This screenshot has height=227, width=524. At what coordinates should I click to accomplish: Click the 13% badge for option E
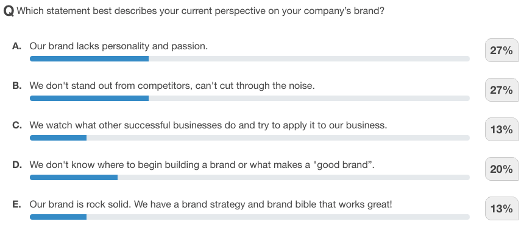click(x=501, y=208)
